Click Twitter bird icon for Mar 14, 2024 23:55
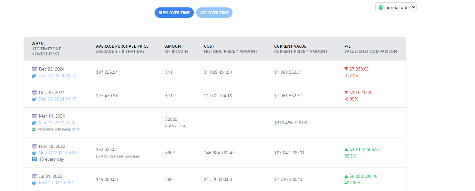This screenshot has width=475, height=191. 34,123
